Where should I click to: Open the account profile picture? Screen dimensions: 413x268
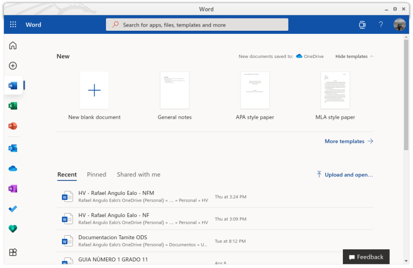(x=399, y=25)
